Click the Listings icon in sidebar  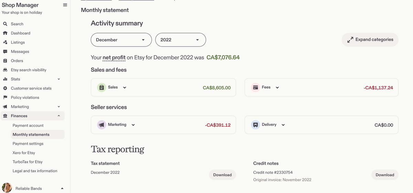point(5,42)
